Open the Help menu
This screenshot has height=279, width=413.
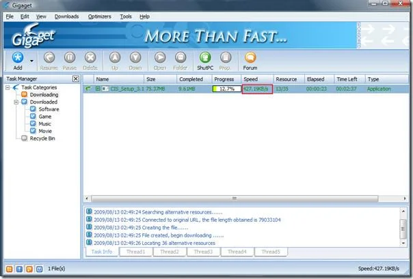[x=144, y=16]
